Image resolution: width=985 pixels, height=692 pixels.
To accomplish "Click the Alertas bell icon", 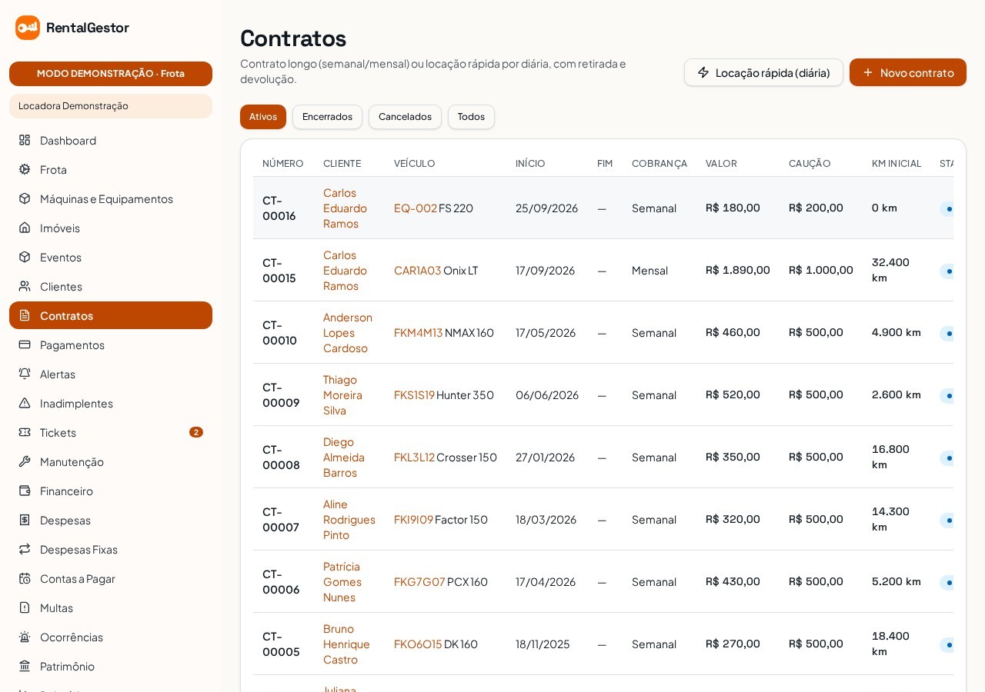I will (25, 374).
